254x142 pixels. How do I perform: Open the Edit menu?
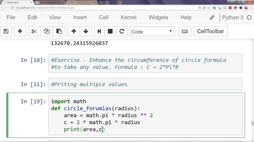(x=32, y=17)
